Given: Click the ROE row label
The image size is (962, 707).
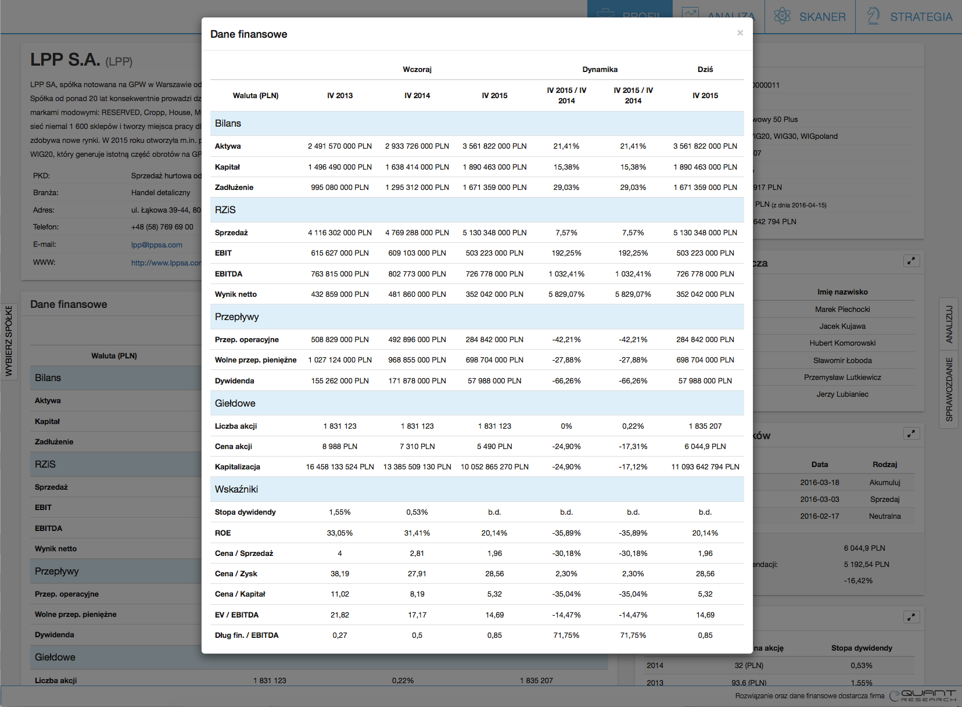Looking at the screenshot, I should (222, 533).
